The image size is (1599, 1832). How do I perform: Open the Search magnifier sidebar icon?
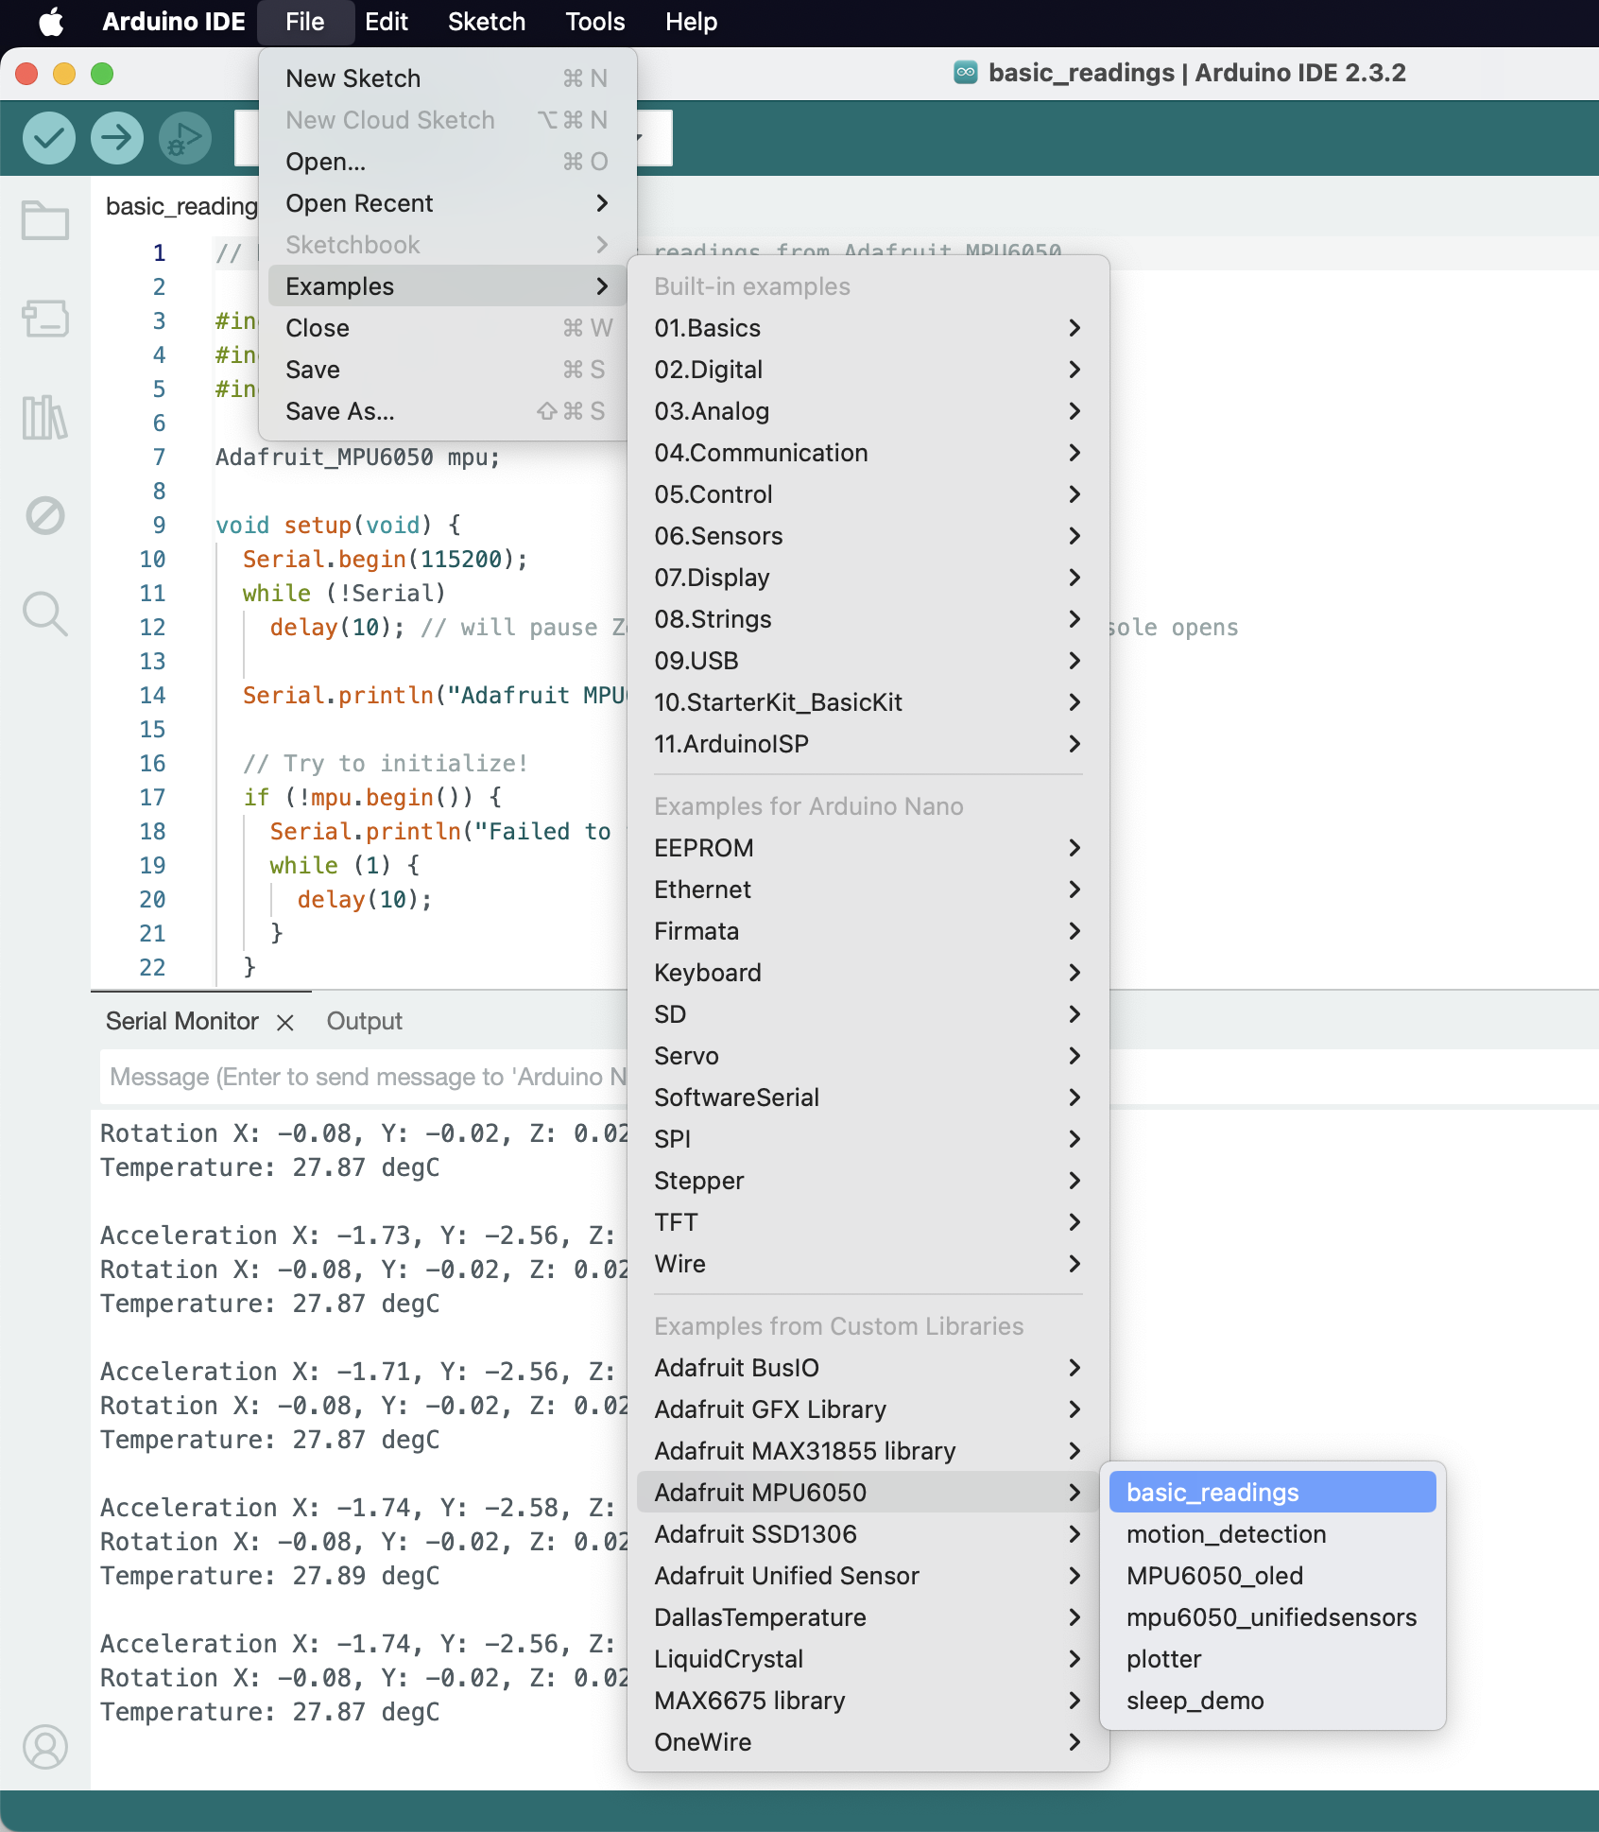pos(45,614)
